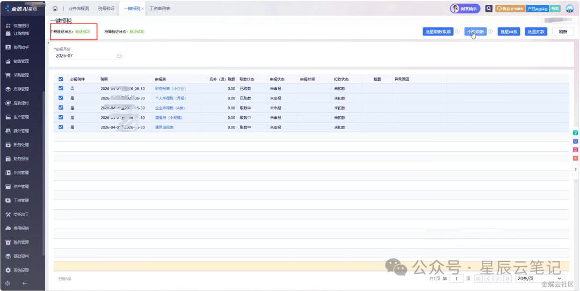Click the home icon tab
Image resolution: width=580 pixels, height=291 pixels.
point(55,8)
